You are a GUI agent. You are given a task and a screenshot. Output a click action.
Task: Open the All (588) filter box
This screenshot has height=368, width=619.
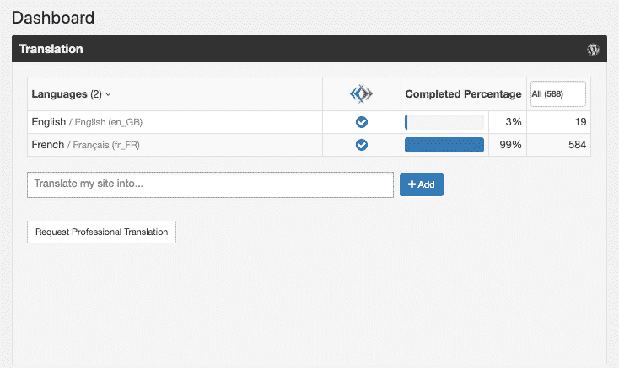(x=557, y=94)
